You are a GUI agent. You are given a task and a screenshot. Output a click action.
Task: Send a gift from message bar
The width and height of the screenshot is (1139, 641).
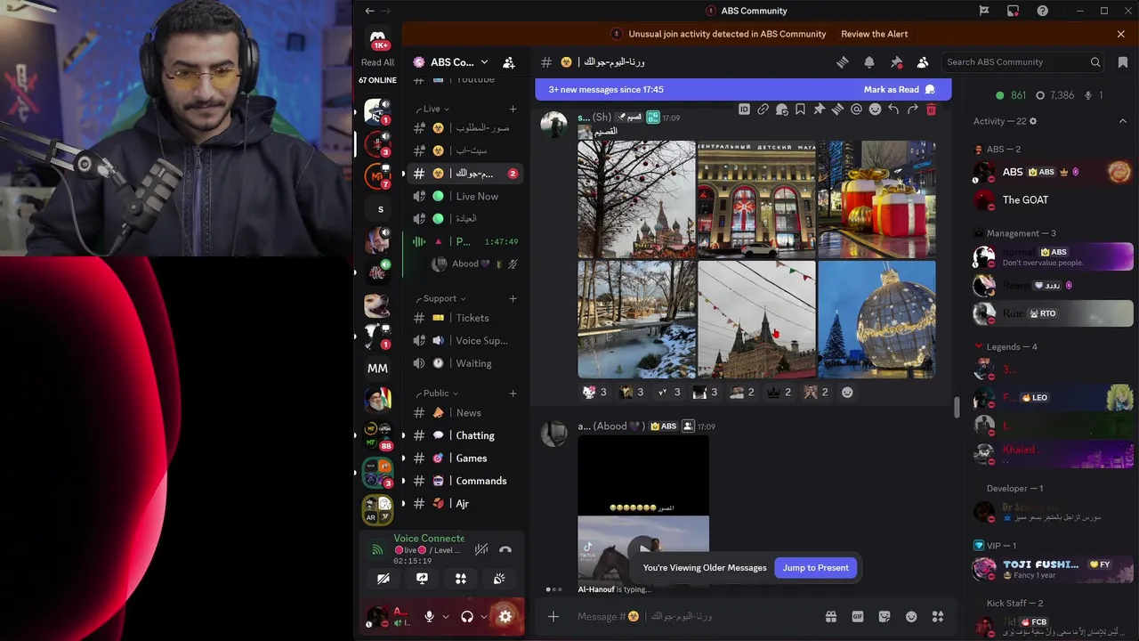point(830,616)
